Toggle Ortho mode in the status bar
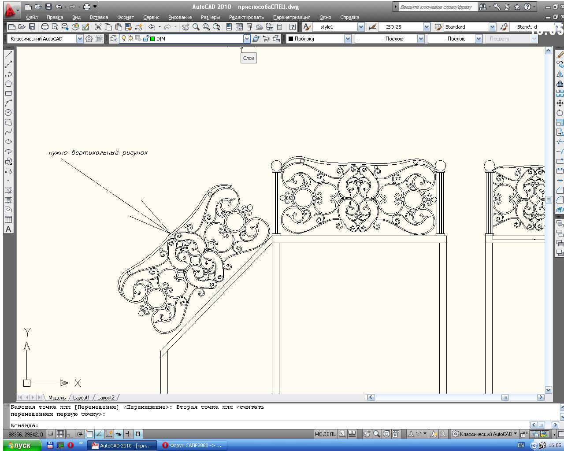 point(70,434)
